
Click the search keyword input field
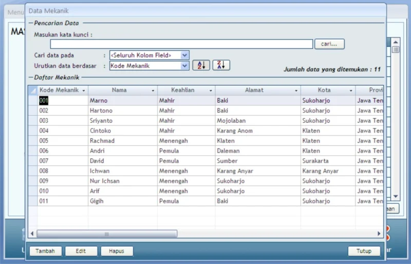click(181, 44)
